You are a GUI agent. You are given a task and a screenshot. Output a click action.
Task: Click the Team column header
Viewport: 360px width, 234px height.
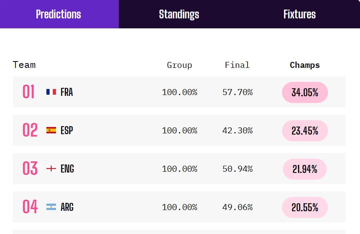coord(24,65)
